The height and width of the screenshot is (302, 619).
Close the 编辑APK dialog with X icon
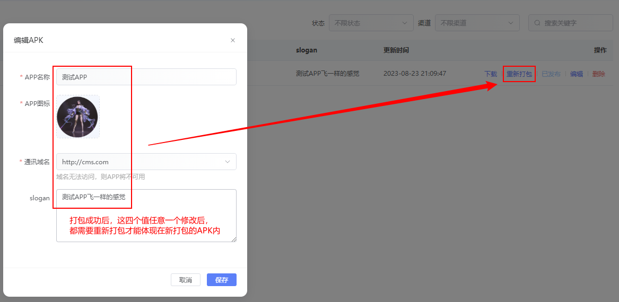pos(233,40)
